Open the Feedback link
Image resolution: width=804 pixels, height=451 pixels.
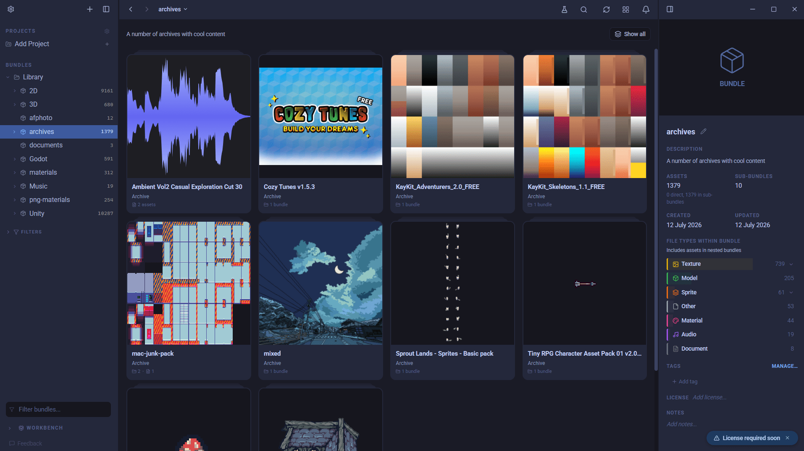pyautogui.click(x=26, y=443)
